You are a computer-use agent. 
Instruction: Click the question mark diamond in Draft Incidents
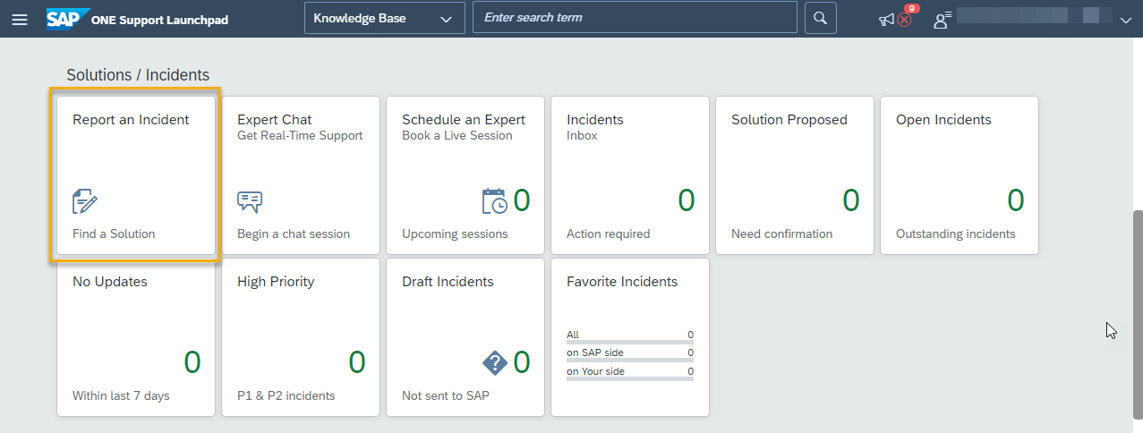(495, 362)
